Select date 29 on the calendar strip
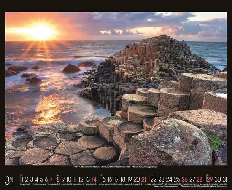 210,179
